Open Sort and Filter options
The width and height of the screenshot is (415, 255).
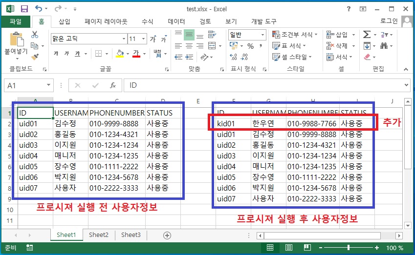(x=384, y=35)
